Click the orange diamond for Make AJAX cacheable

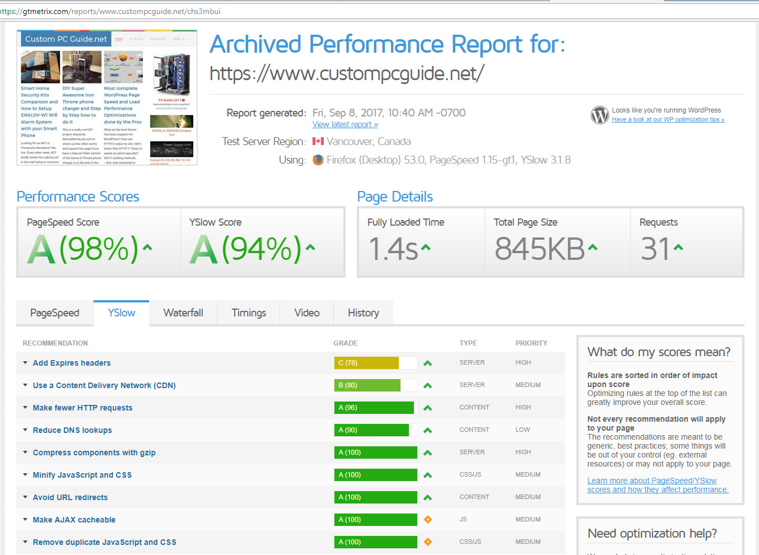point(428,520)
